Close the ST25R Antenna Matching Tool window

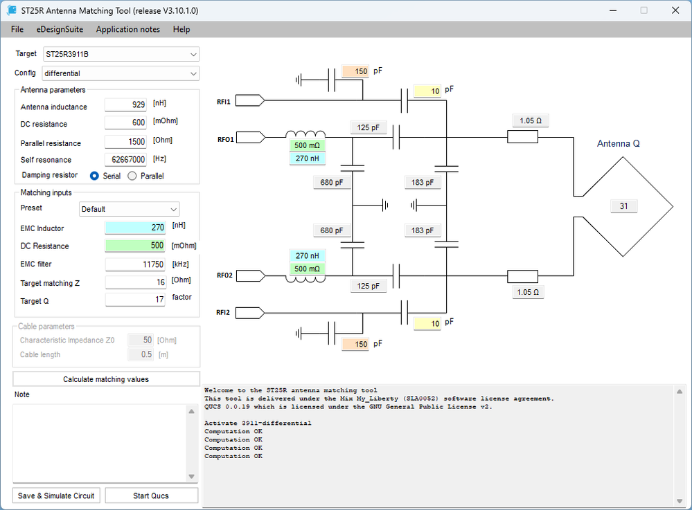[x=675, y=10]
